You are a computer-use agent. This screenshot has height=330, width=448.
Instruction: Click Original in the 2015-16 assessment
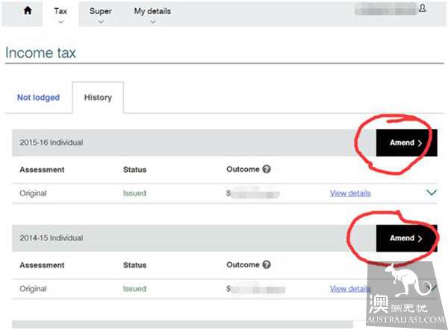(x=33, y=193)
